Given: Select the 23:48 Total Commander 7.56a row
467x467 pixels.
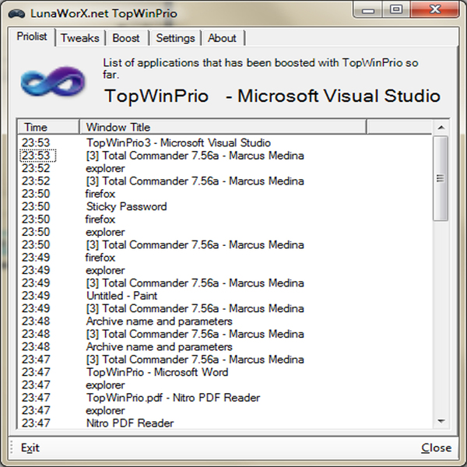Looking at the screenshot, I should point(225,334).
